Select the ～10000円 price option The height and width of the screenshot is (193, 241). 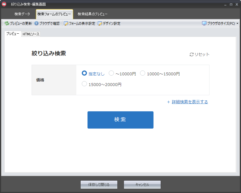click(x=112, y=73)
